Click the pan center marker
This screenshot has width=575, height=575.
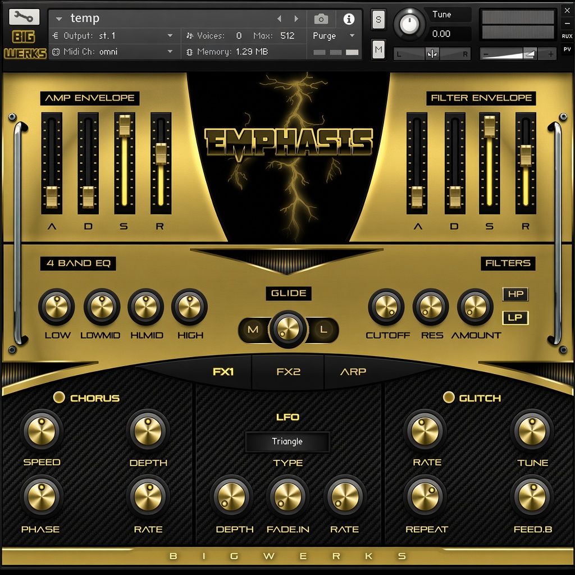pos(432,54)
